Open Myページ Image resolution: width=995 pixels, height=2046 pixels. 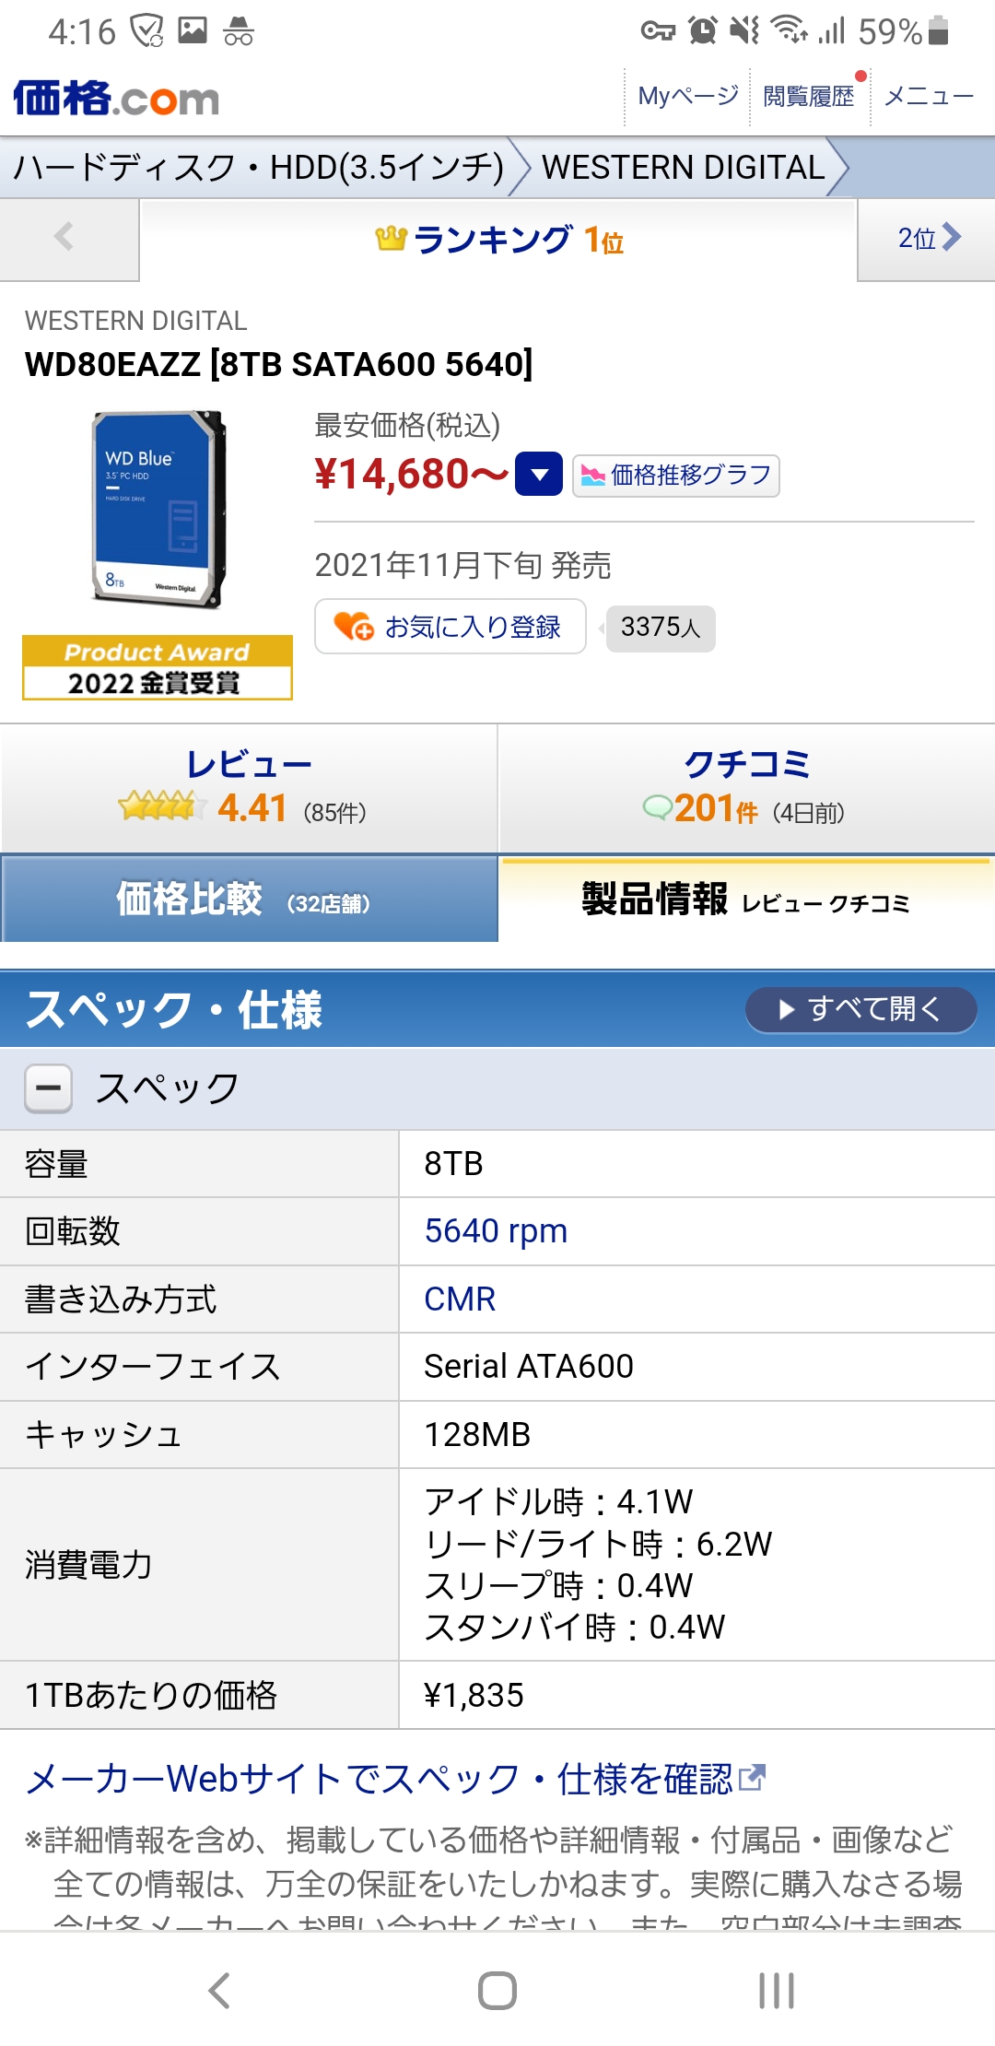click(x=688, y=96)
